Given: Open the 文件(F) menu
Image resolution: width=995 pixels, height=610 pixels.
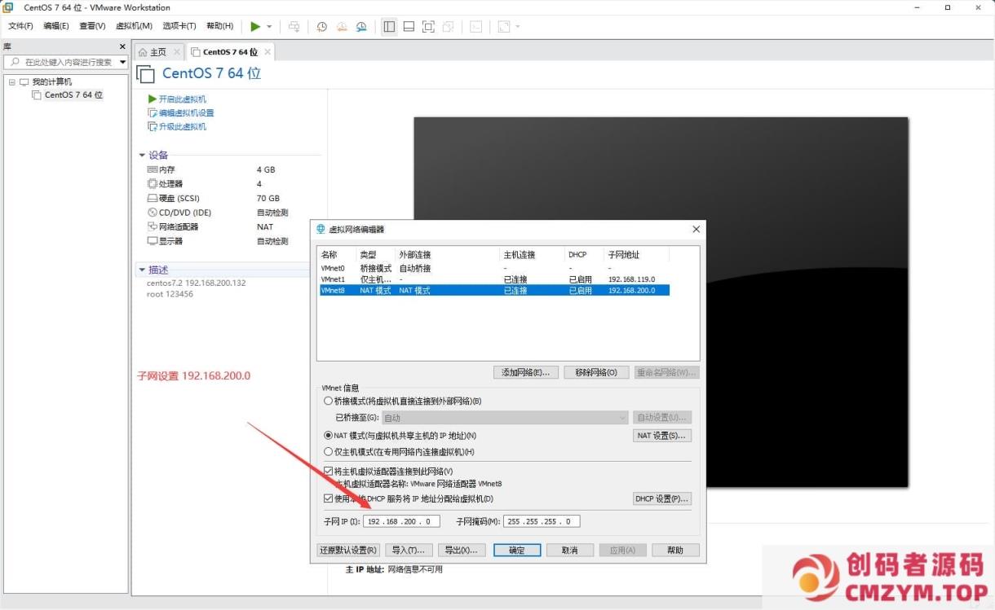Looking at the screenshot, I should [x=20, y=26].
